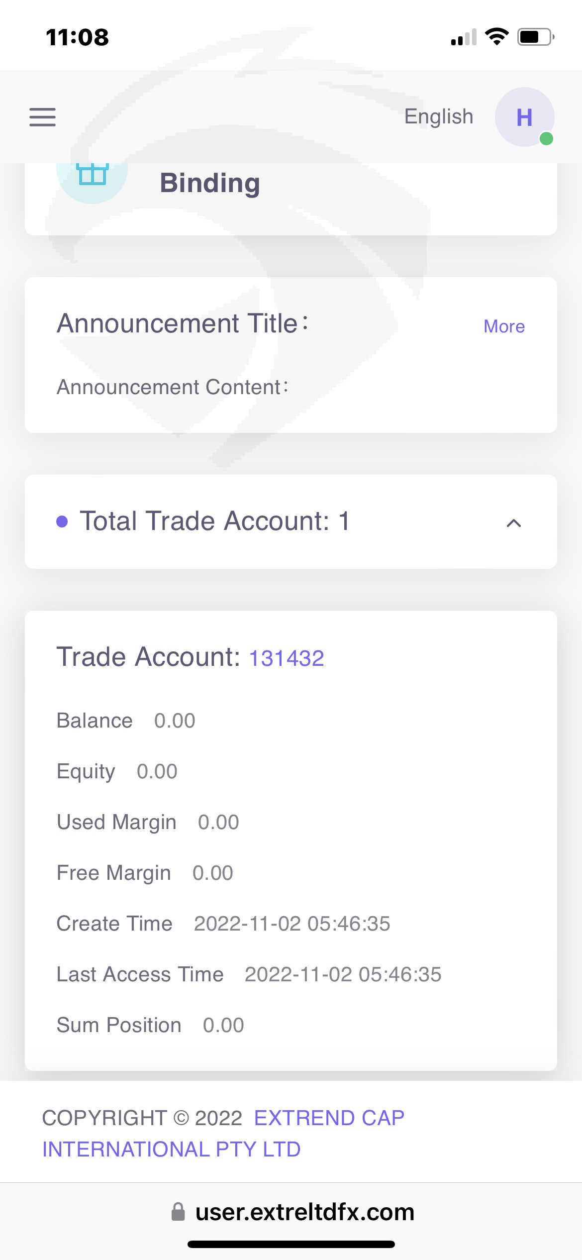Click the More announcements link
Screen dimensions: 582x1260
(x=504, y=326)
